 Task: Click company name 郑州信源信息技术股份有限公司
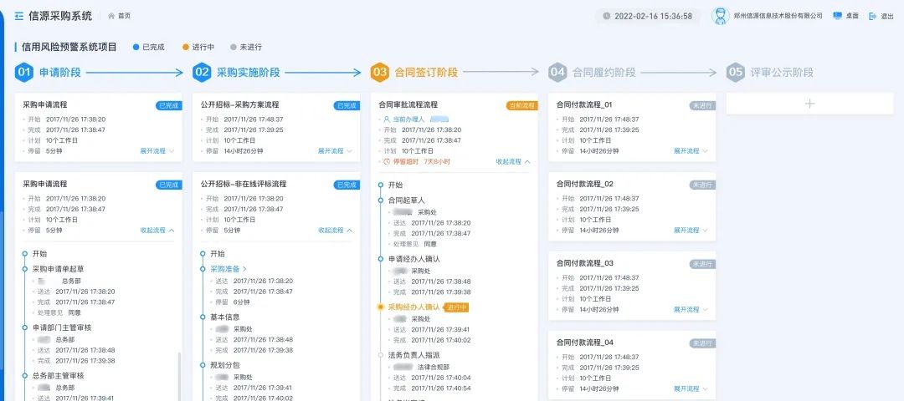778,16
